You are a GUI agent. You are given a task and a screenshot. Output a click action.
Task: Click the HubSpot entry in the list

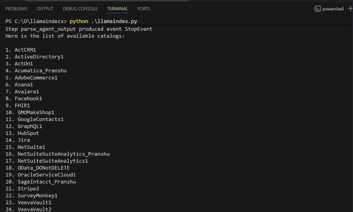(x=28, y=133)
